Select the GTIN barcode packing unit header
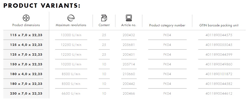Viewport: 250px width, 101px height. click(219, 25)
